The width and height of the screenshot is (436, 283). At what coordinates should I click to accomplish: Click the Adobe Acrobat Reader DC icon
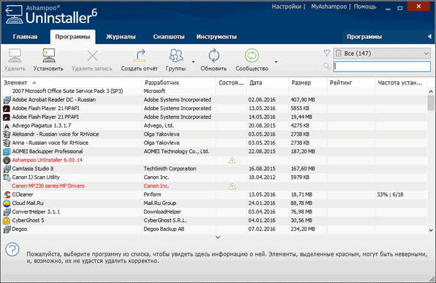[6, 100]
